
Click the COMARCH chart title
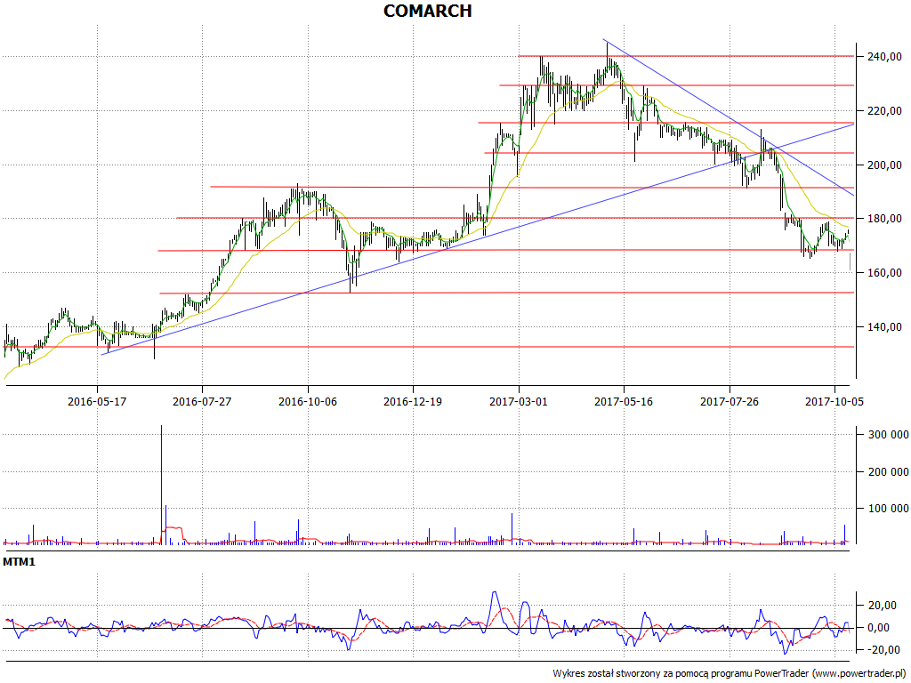click(428, 11)
